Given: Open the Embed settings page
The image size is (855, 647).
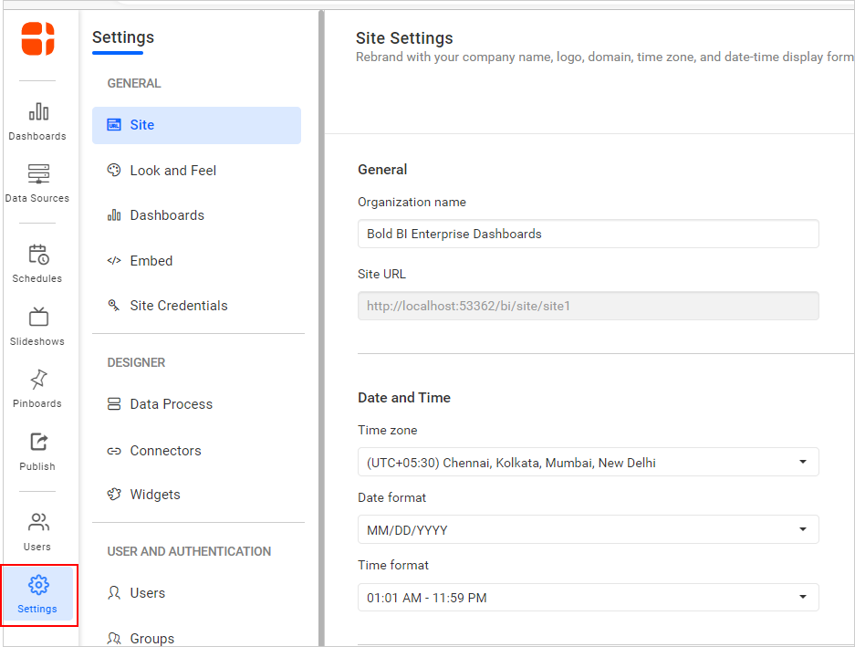Looking at the screenshot, I should (x=151, y=261).
